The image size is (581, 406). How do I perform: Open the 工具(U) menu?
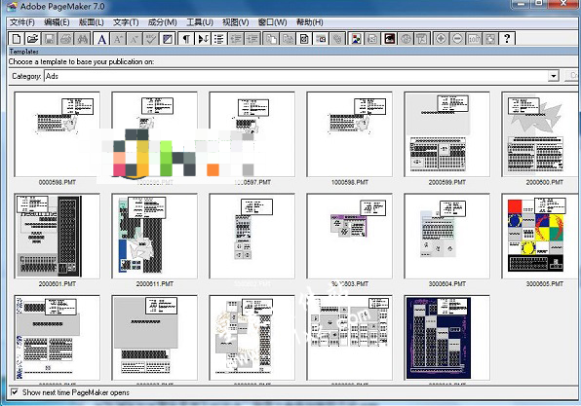pyautogui.click(x=200, y=22)
